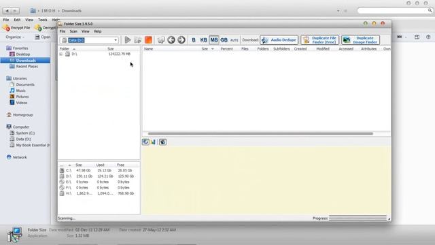Select E:\ drive row in drive list
Viewport: 435px width, 245px height.
(x=99, y=182)
